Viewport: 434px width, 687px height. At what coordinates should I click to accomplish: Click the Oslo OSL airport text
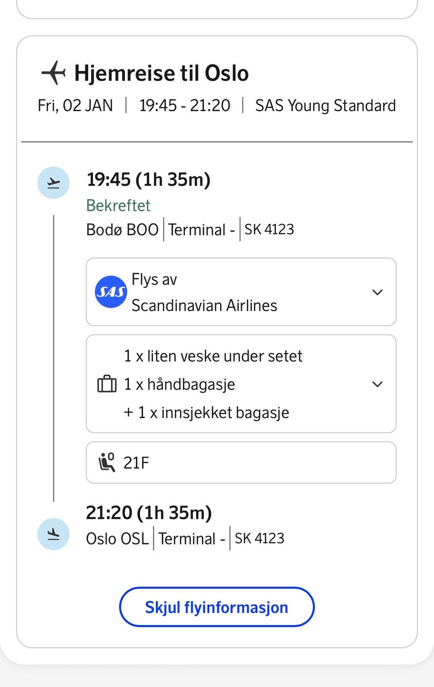(x=117, y=539)
